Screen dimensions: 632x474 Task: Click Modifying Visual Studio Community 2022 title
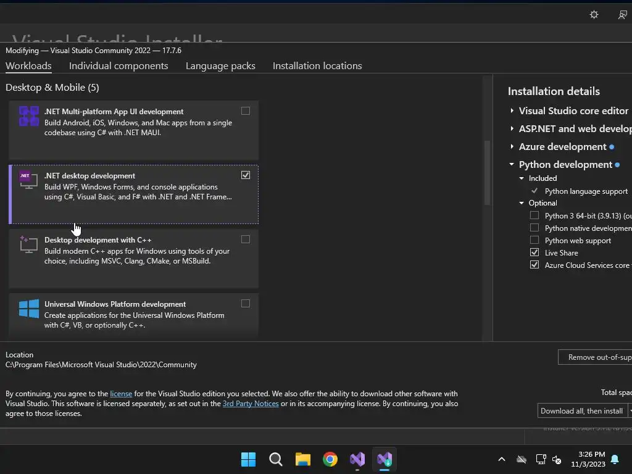[94, 51]
